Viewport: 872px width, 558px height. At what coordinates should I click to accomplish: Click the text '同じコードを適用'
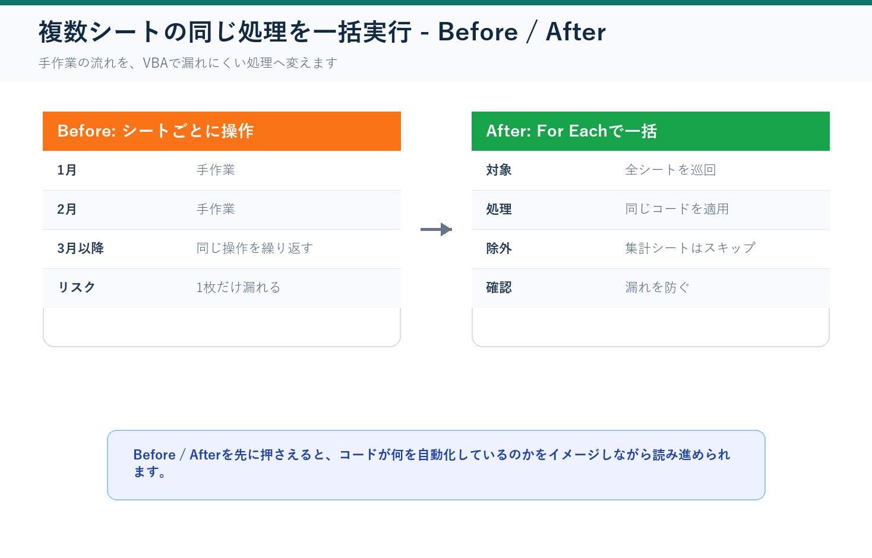[677, 209]
